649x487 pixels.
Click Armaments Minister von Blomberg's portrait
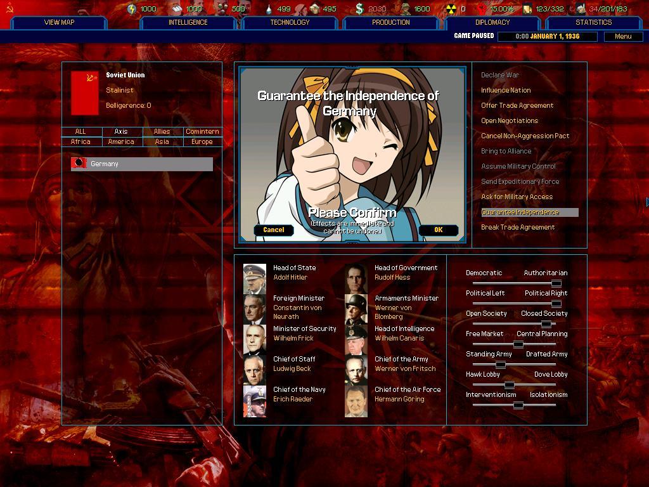356,309
